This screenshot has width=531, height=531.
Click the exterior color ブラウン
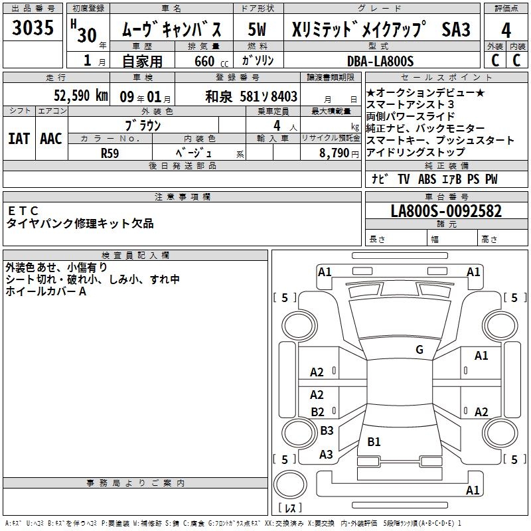(x=143, y=125)
